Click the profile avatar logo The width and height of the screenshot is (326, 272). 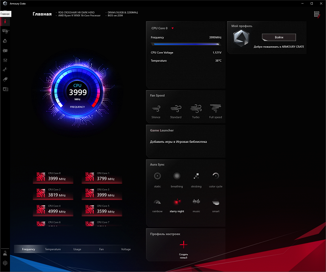[x=241, y=38]
